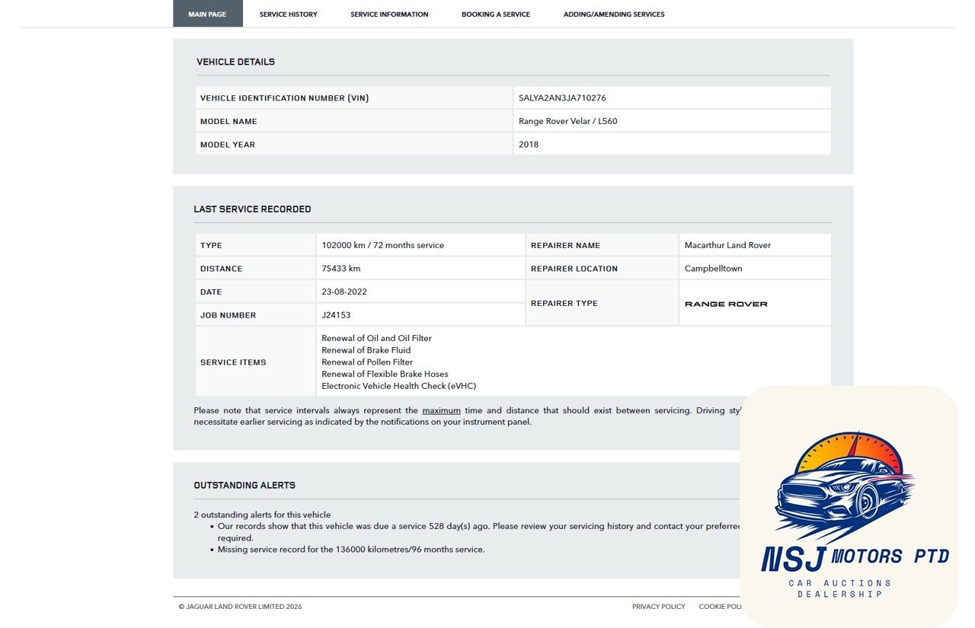Viewport: 975px width, 628px height.
Task: Click the job number J24153
Action: tap(336, 315)
